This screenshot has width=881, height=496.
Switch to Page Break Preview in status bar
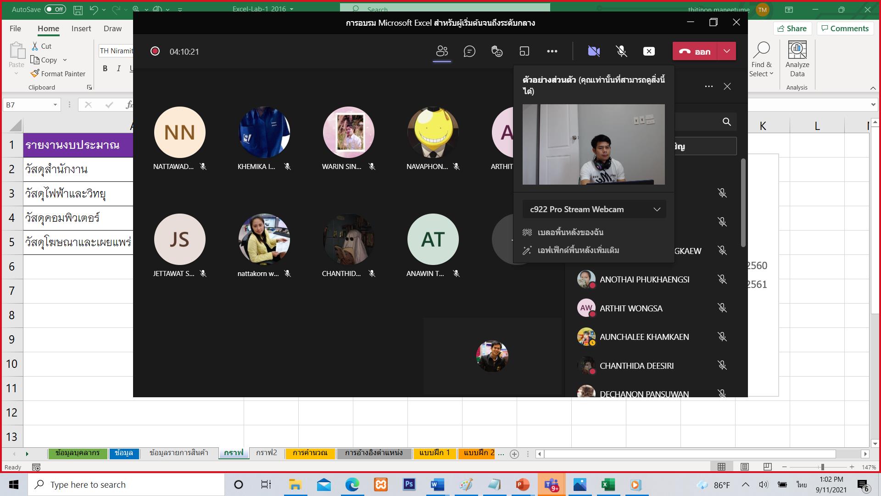pyautogui.click(x=767, y=467)
